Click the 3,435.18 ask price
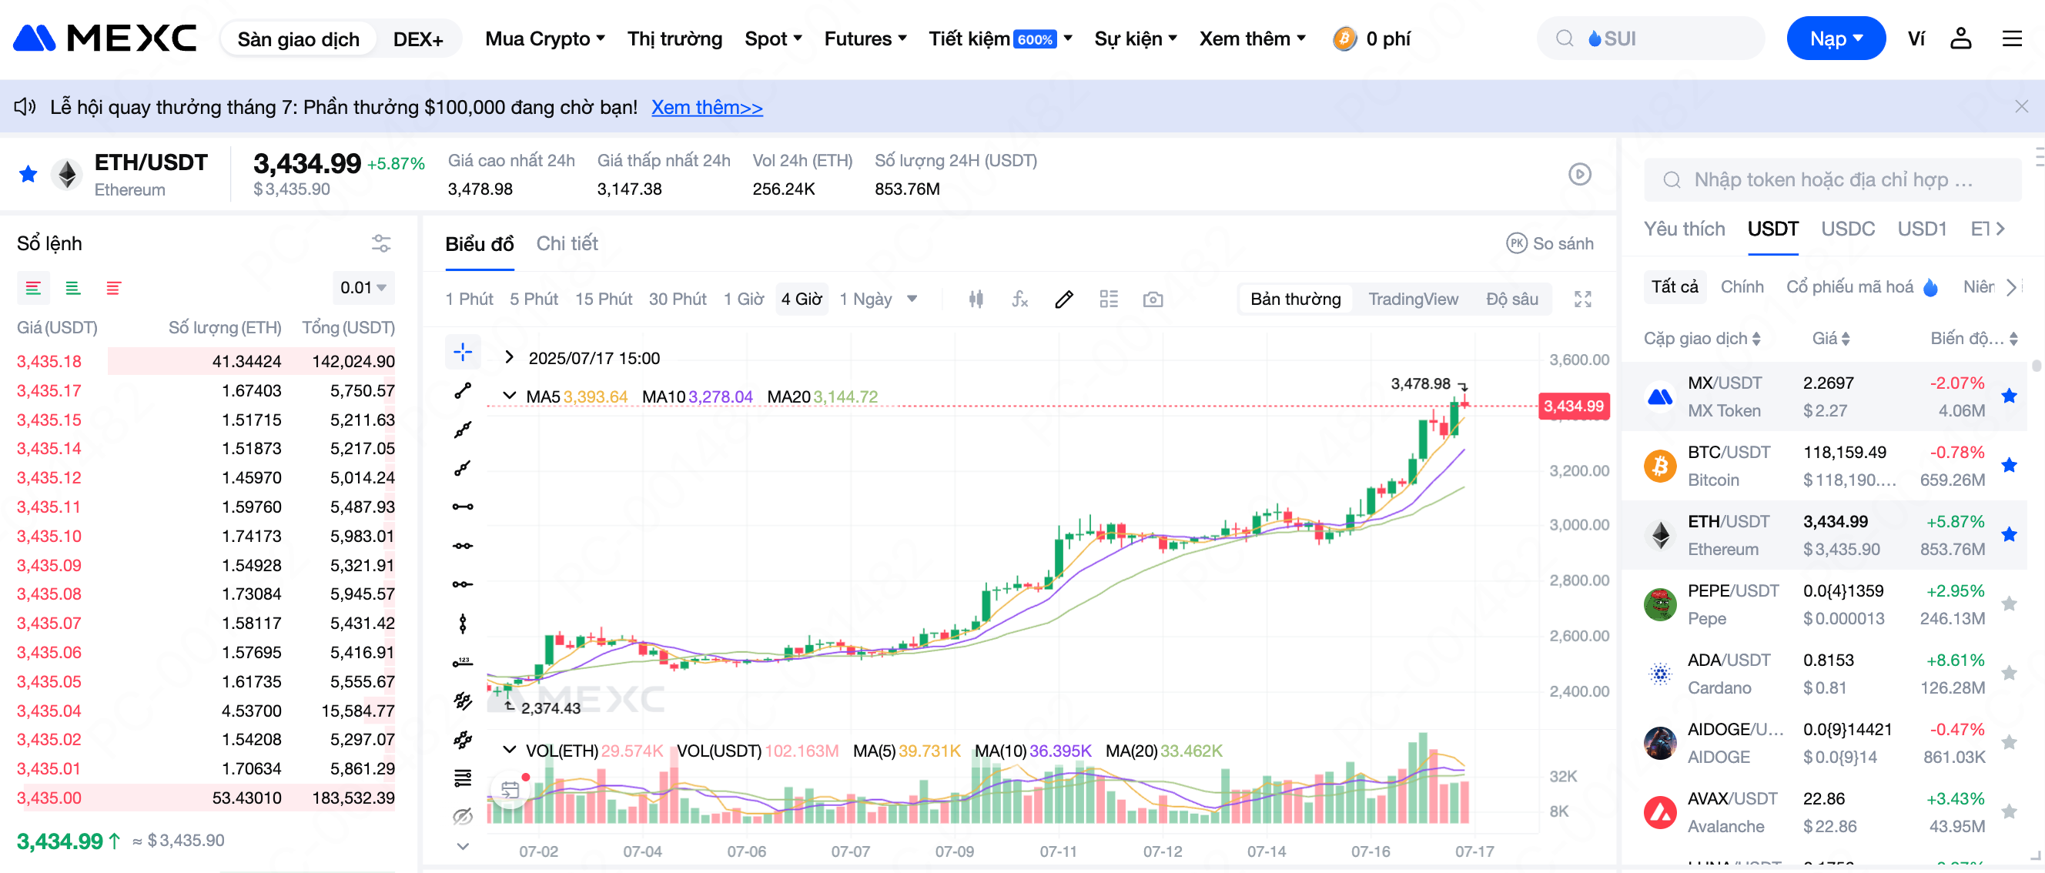This screenshot has width=2045, height=873. [x=49, y=361]
